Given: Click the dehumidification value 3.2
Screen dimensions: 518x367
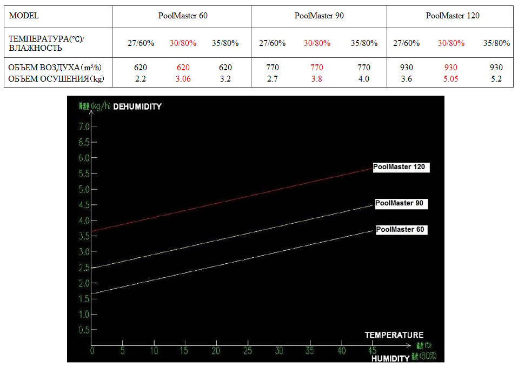Looking at the screenshot, I should pyautogui.click(x=225, y=78).
